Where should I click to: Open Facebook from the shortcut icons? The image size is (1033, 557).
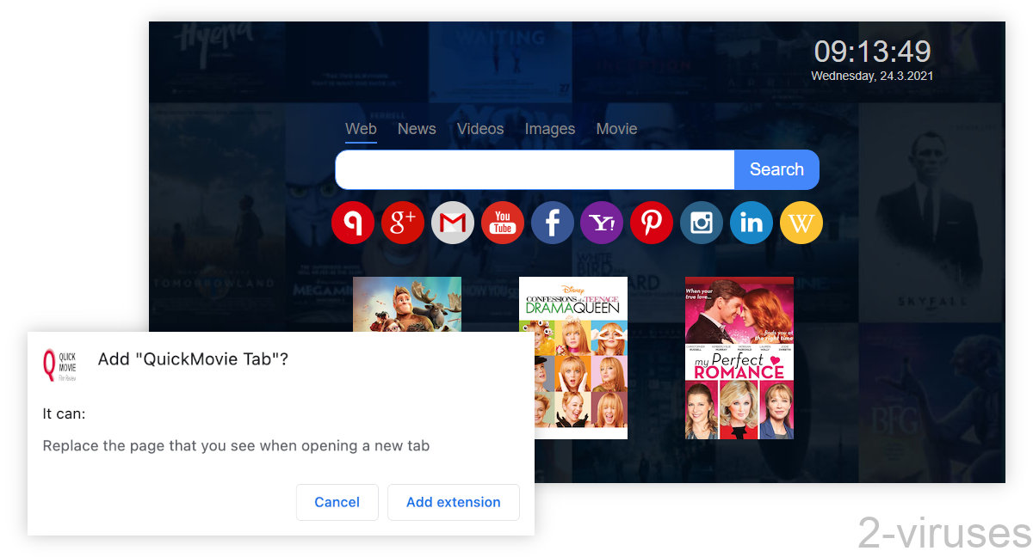pyautogui.click(x=553, y=222)
